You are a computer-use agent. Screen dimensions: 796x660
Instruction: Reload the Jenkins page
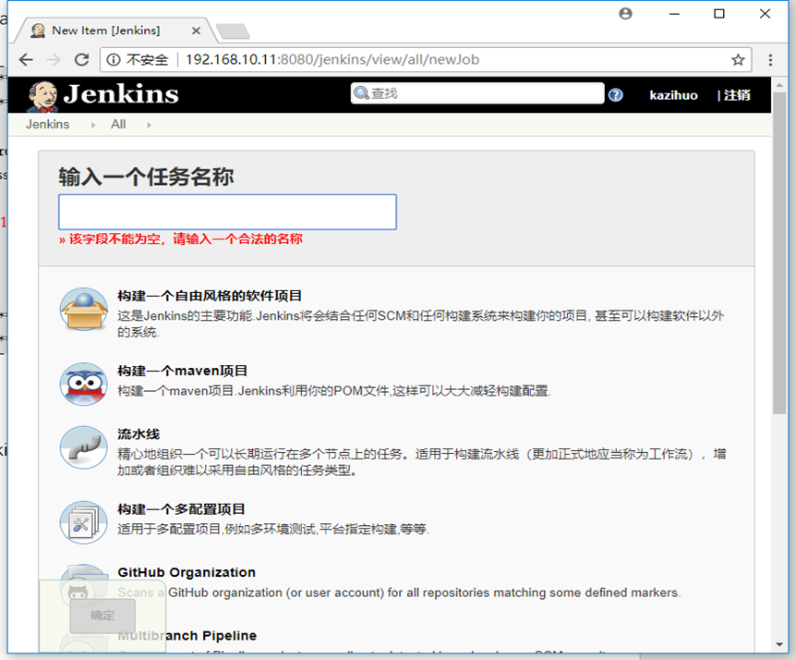point(81,60)
